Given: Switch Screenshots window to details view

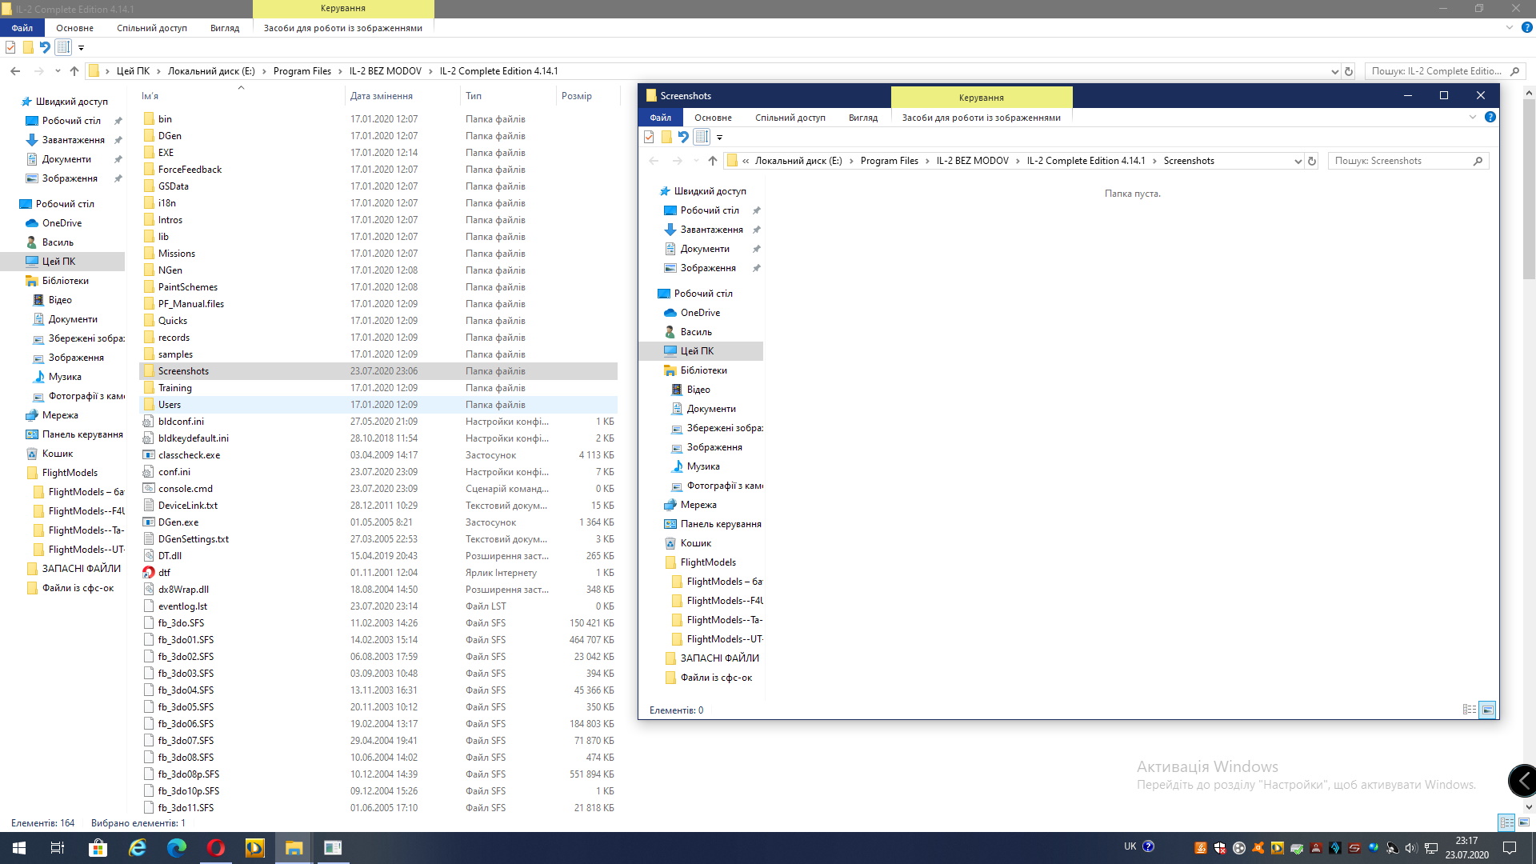Looking at the screenshot, I should [1469, 710].
